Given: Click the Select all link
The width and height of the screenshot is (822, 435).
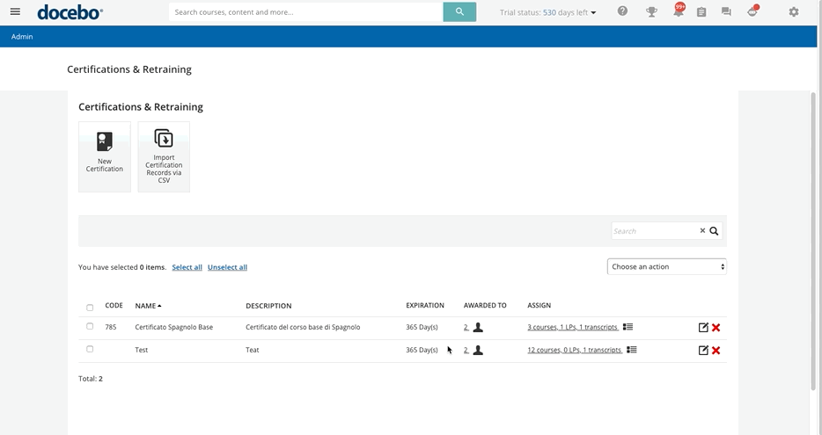Looking at the screenshot, I should [x=187, y=267].
